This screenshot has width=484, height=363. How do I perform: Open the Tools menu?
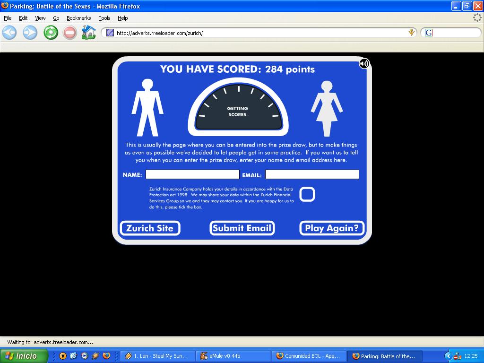coord(104,18)
